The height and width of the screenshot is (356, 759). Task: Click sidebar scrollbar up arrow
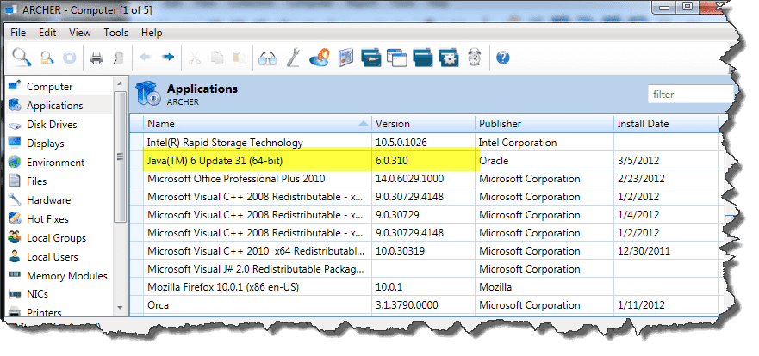point(121,83)
